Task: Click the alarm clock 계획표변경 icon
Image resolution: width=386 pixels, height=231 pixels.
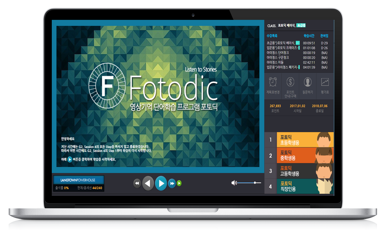Action: [x=273, y=82]
